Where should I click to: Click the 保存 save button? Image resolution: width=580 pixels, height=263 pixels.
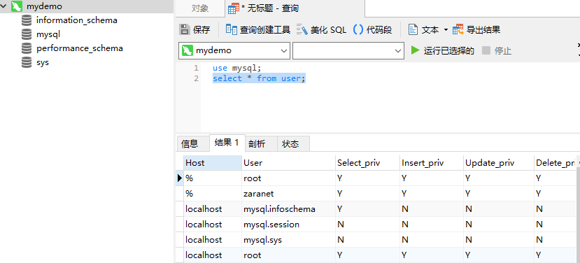point(194,29)
